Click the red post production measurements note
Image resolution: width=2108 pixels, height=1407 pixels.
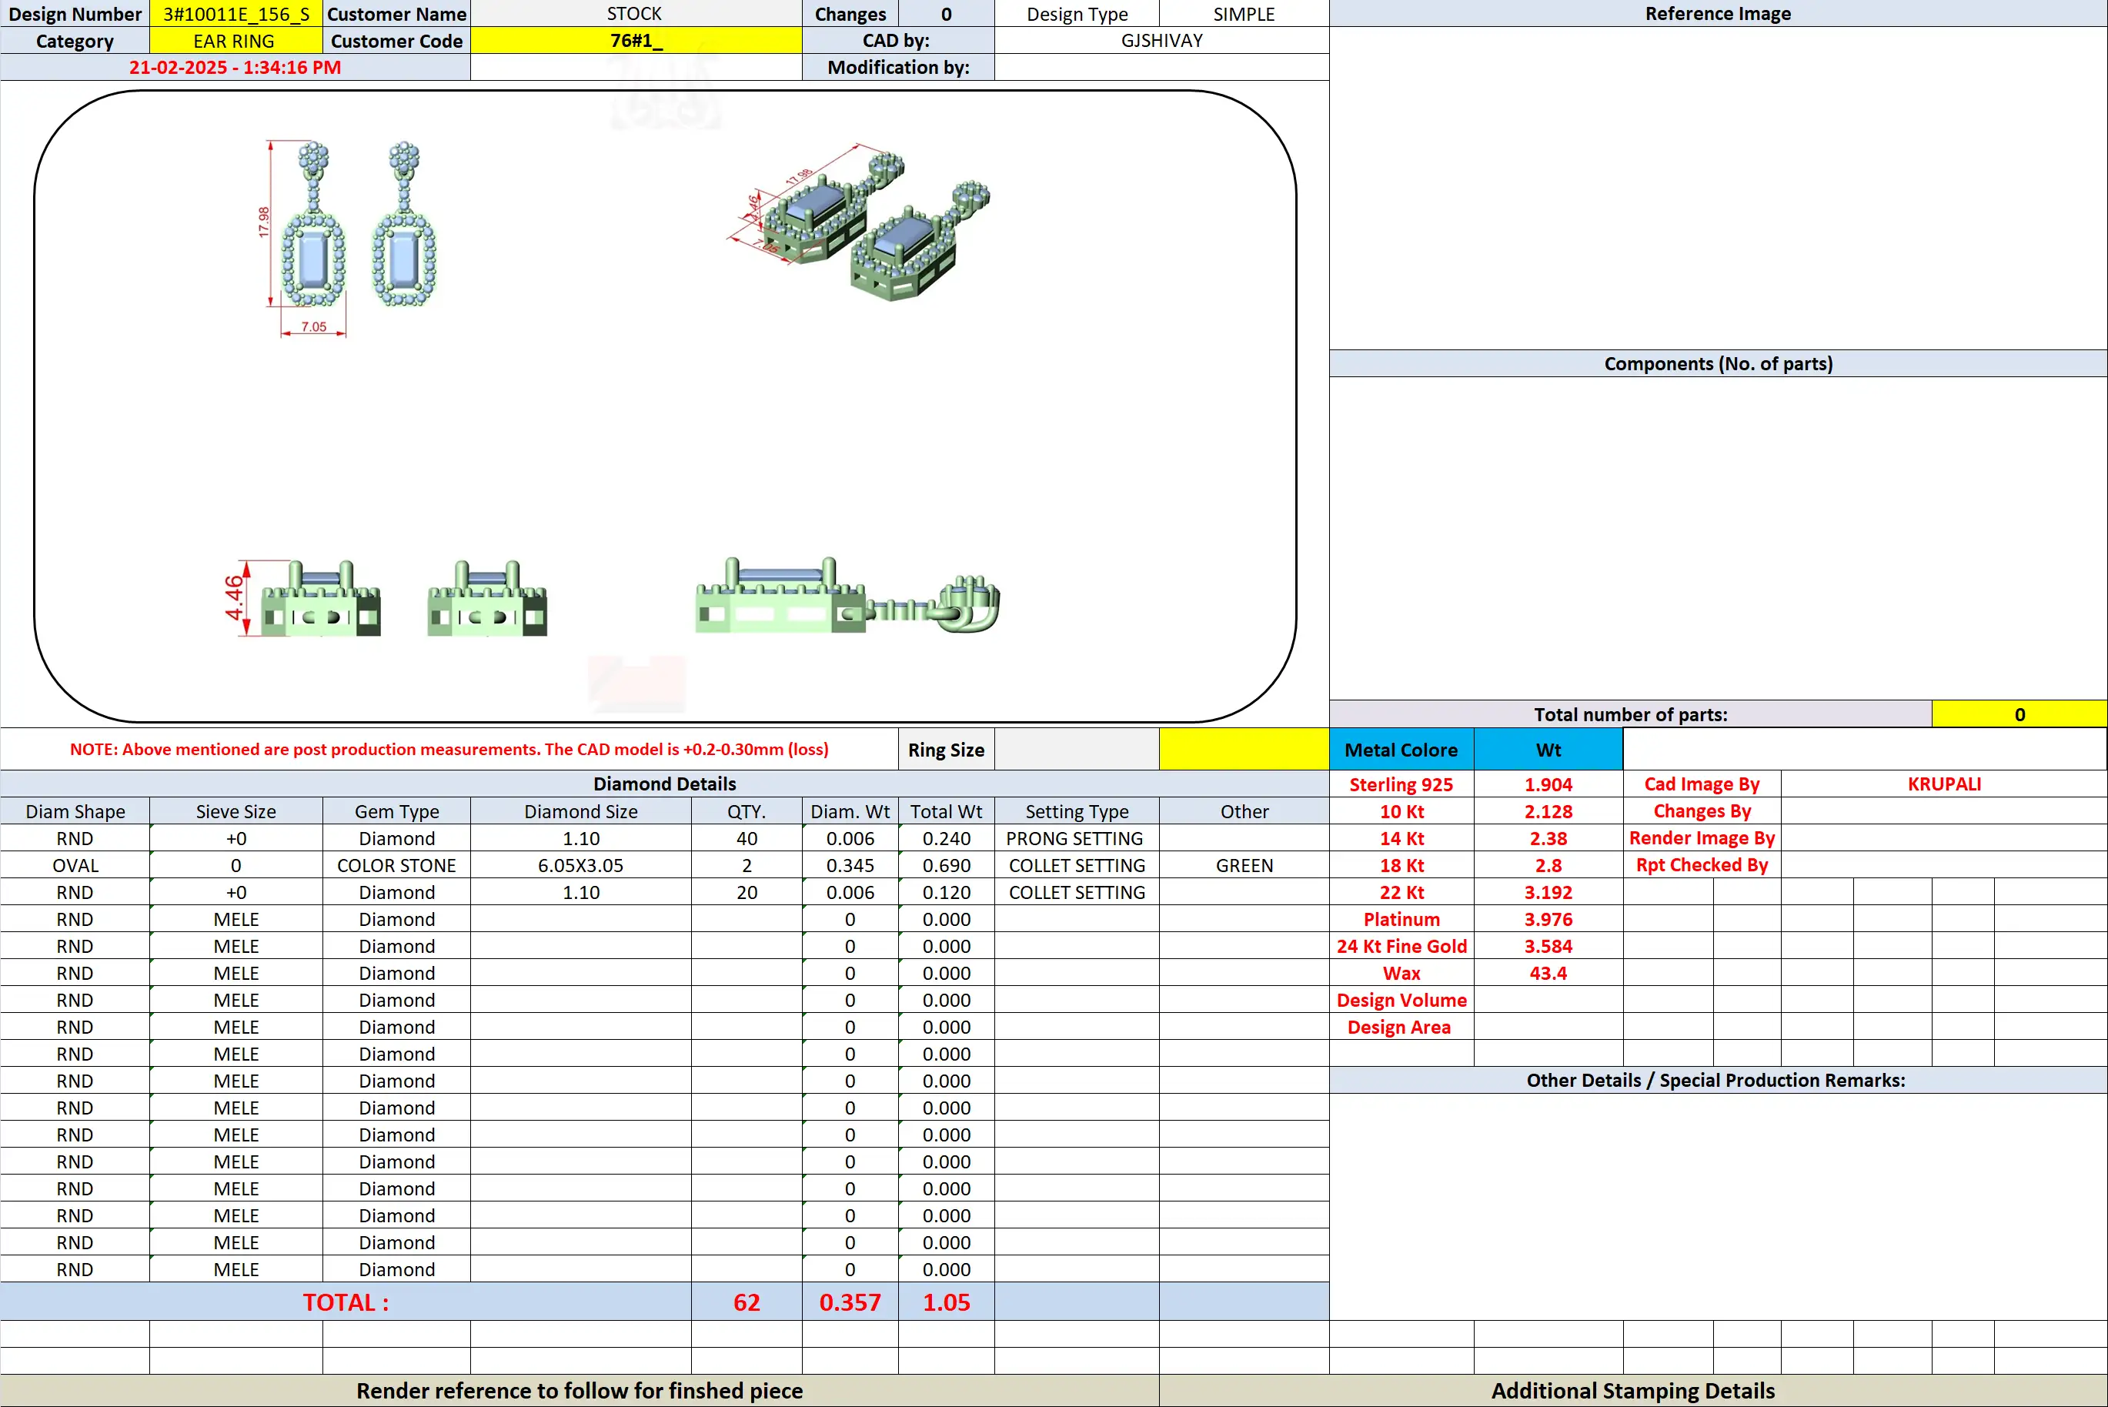(449, 749)
